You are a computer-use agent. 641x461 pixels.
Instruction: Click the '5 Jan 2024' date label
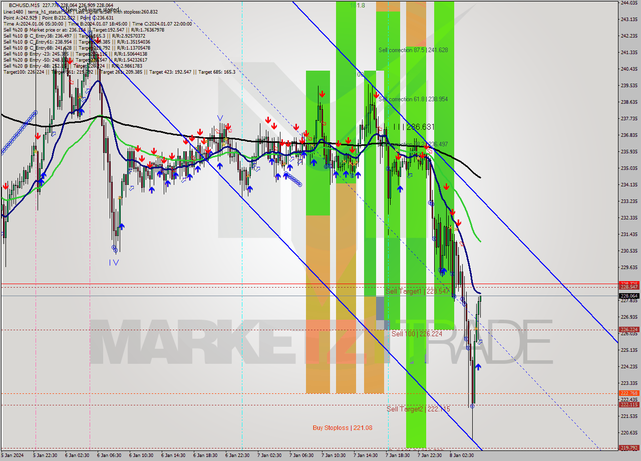click(x=13, y=455)
